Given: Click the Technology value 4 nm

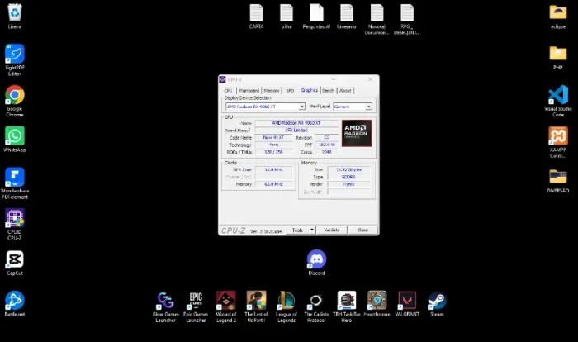Looking at the screenshot, I should (273, 145).
